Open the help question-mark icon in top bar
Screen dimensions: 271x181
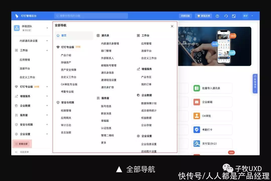coord(217,16)
